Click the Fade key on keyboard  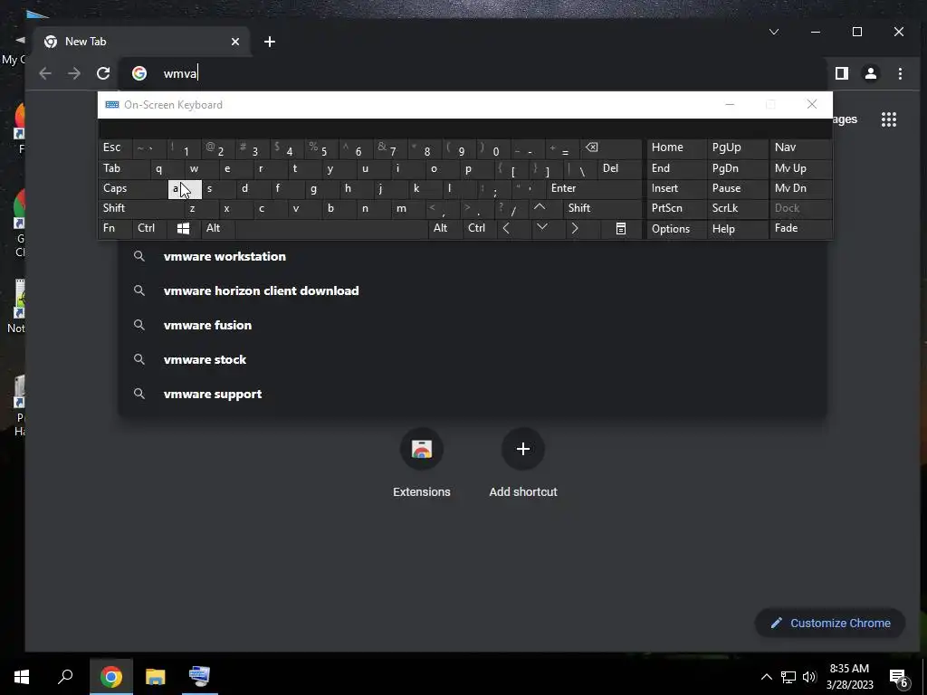pos(800,229)
